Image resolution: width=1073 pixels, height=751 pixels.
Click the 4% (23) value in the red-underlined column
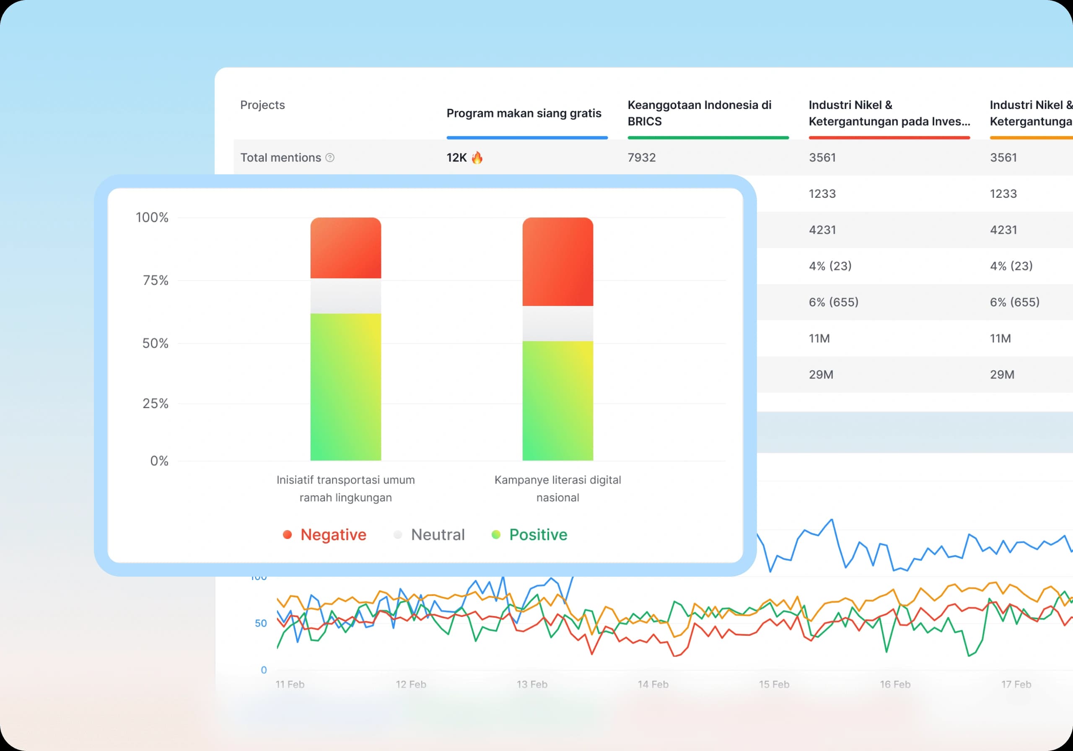[830, 266]
